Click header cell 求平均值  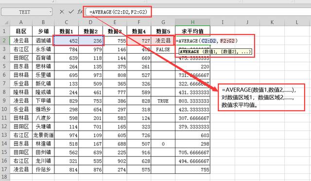[192, 31]
